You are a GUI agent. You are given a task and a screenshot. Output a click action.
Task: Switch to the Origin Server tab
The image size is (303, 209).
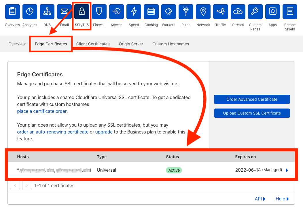pos(131,44)
